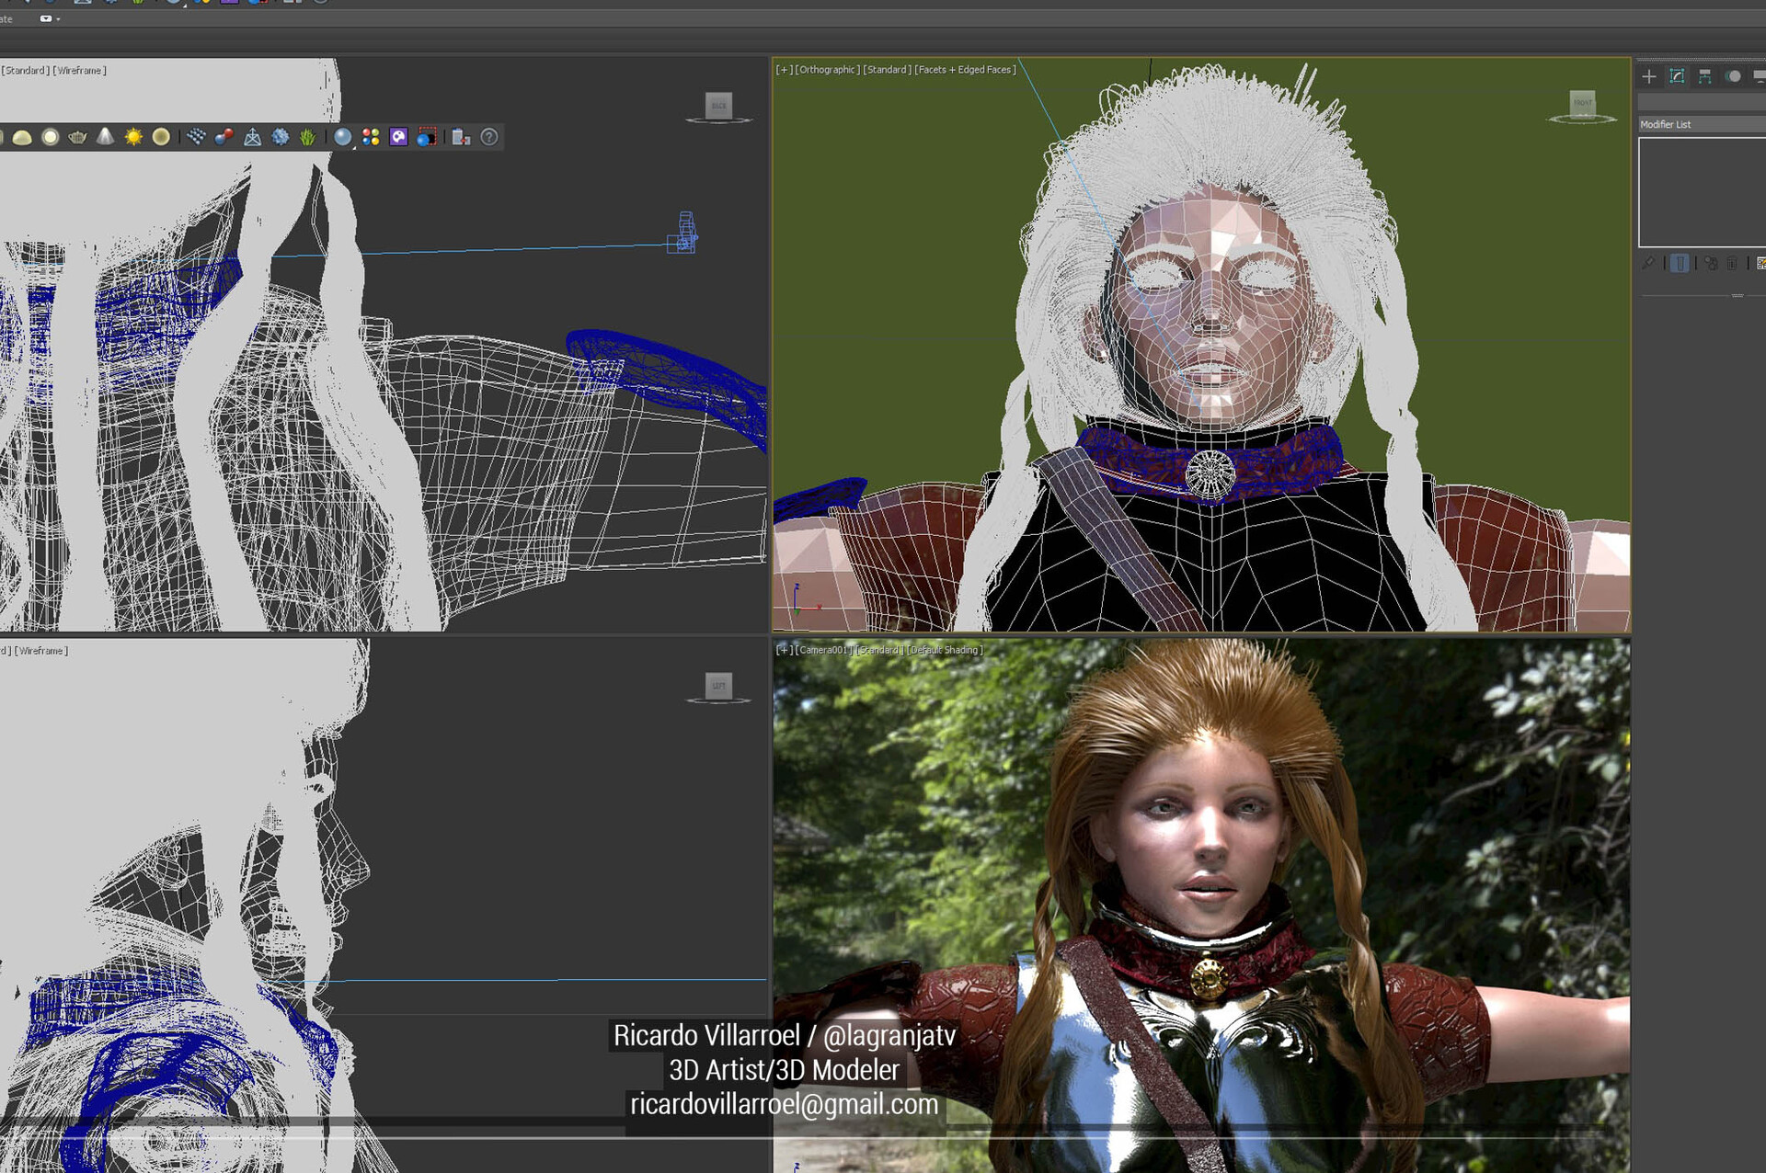Select the gray cone primitive icon

click(x=106, y=137)
